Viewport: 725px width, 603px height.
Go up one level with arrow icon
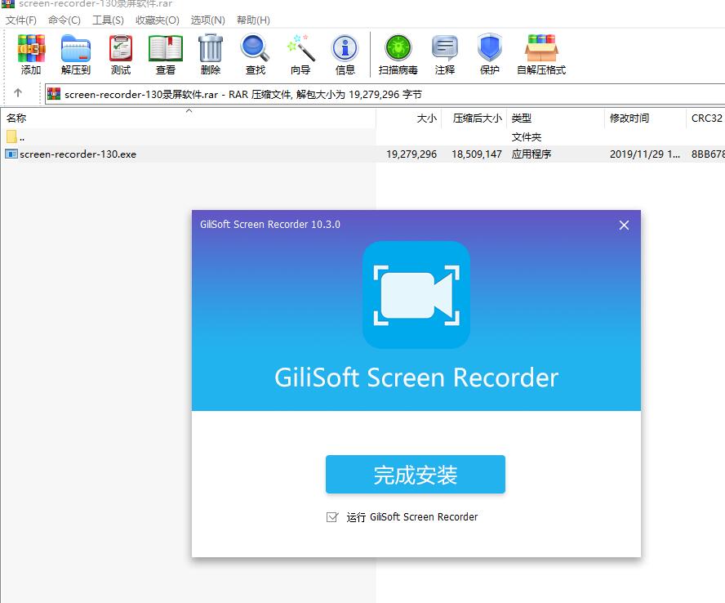(18, 93)
